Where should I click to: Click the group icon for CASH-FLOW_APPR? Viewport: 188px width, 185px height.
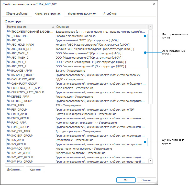coord(9,79)
